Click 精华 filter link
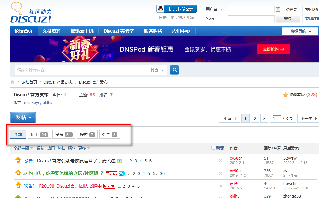The image size is (319, 198). pos(72,148)
